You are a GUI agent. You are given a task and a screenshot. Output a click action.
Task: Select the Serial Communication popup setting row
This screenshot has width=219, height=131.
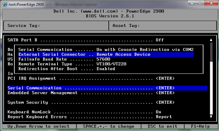click(106, 50)
